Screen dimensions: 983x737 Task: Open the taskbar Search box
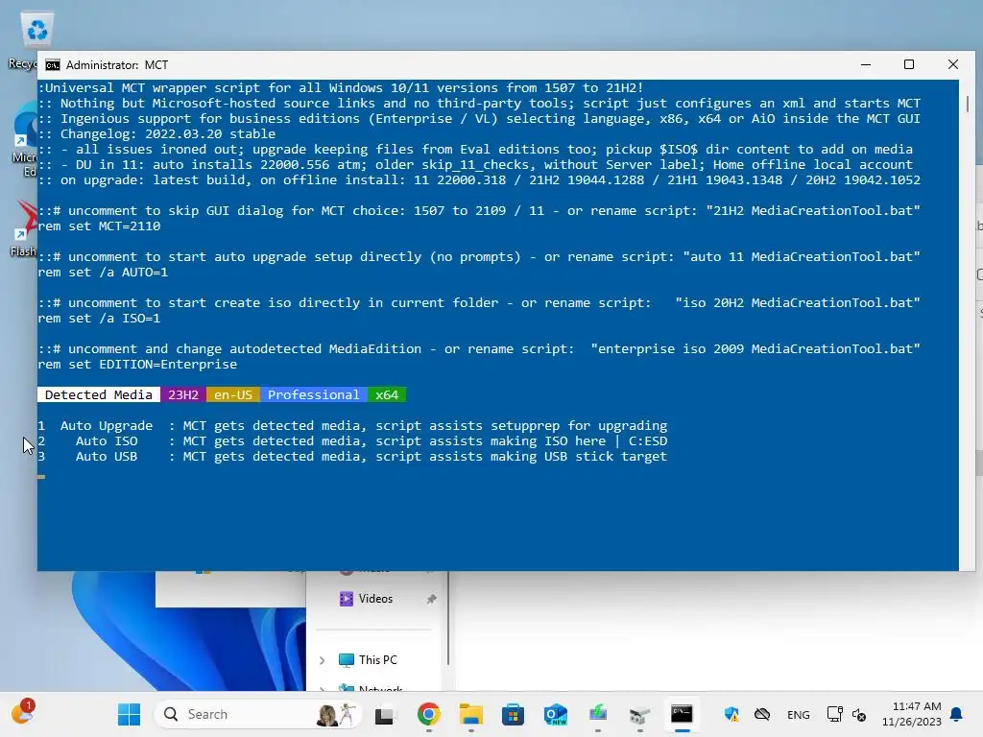tap(258, 714)
